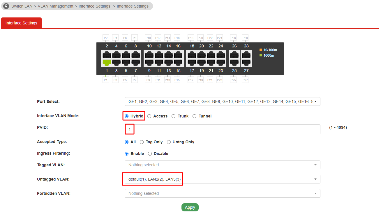Click port 16 jack icon
The height and width of the screenshot is (214, 381).
tap(178, 55)
